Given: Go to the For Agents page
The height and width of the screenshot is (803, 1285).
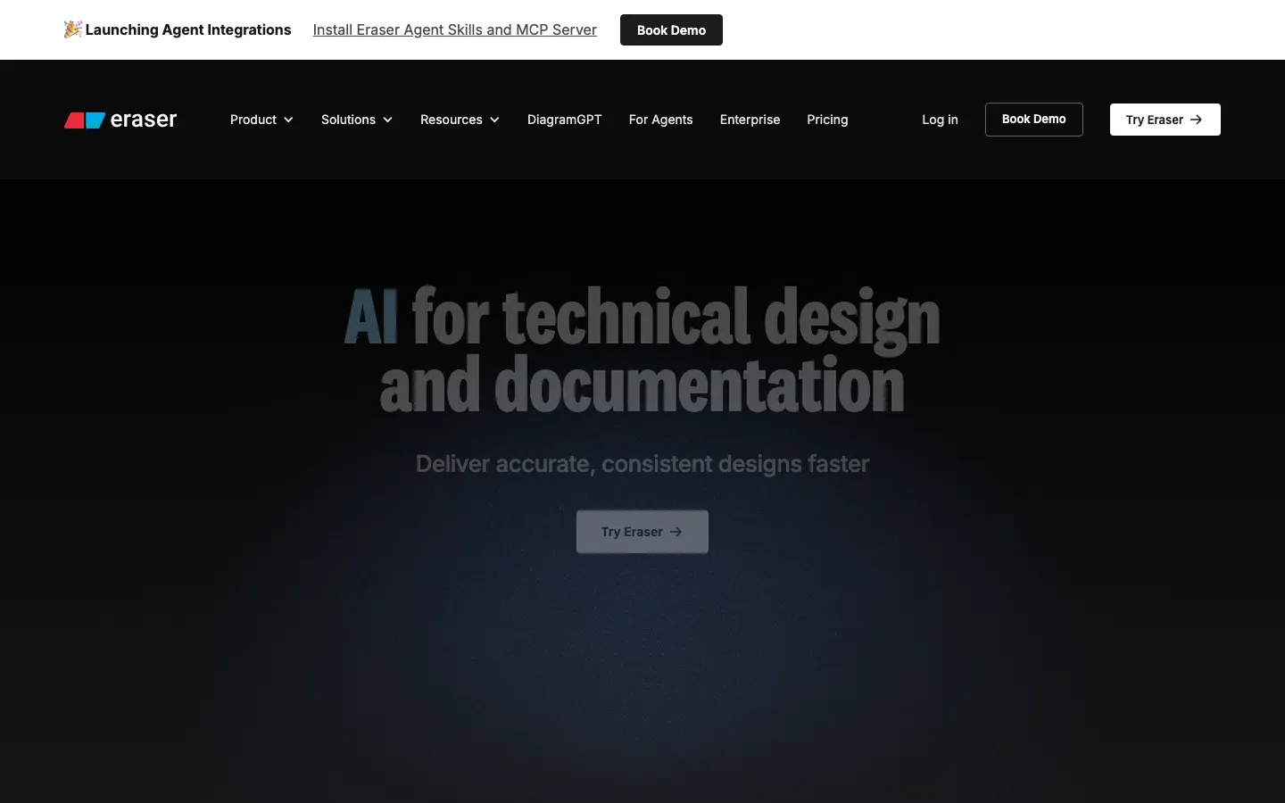Looking at the screenshot, I should (660, 120).
